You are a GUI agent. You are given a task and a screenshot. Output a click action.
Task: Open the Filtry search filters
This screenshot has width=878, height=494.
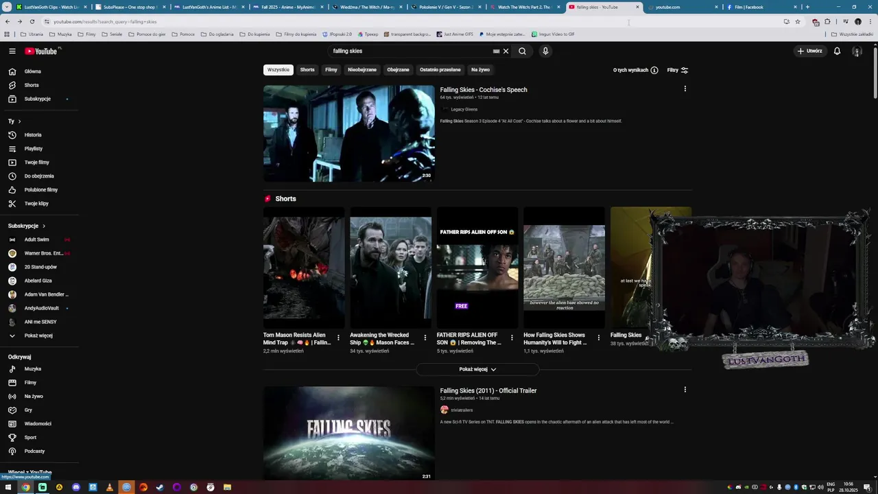[678, 70]
